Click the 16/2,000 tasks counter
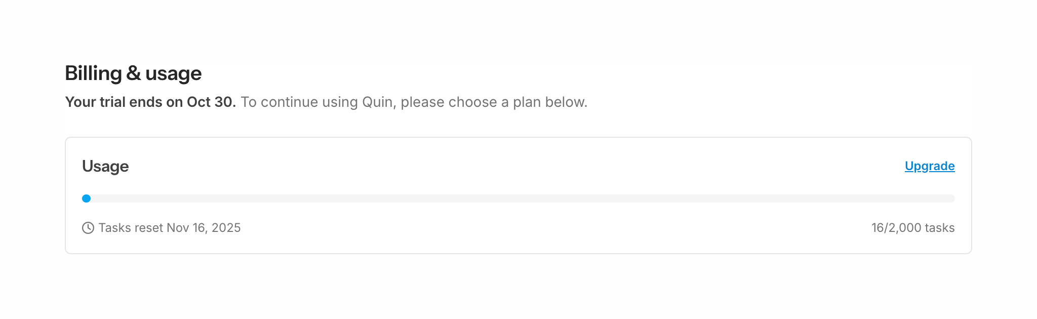Image resolution: width=1037 pixels, height=319 pixels. [912, 228]
